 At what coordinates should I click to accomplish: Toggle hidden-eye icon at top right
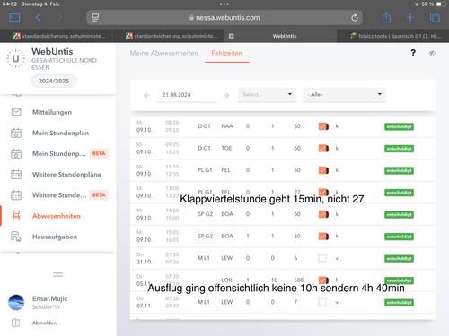(x=432, y=53)
